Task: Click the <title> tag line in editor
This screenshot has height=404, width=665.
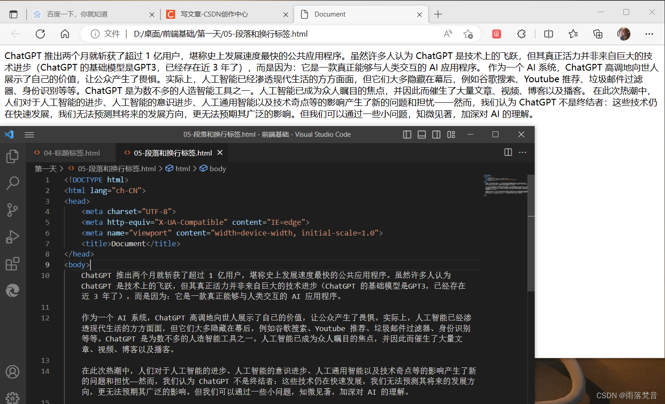Action: [x=131, y=244]
